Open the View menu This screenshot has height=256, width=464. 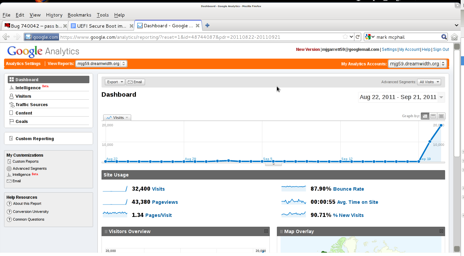click(x=35, y=15)
